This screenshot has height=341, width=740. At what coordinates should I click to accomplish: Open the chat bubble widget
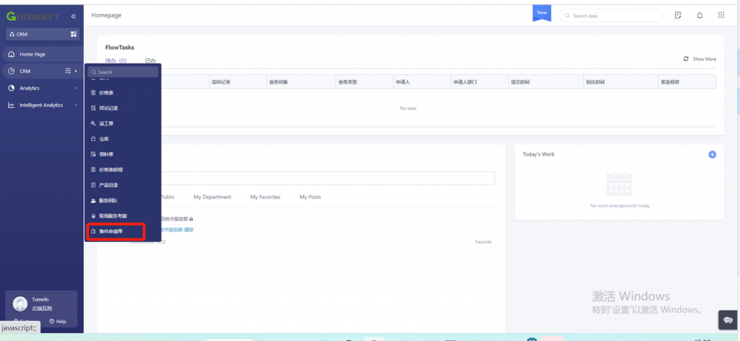click(x=728, y=320)
